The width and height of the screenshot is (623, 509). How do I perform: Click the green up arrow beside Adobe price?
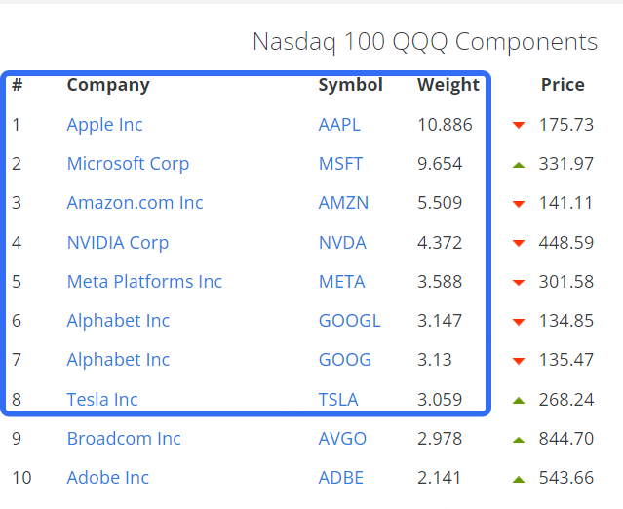tap(519, 478)
